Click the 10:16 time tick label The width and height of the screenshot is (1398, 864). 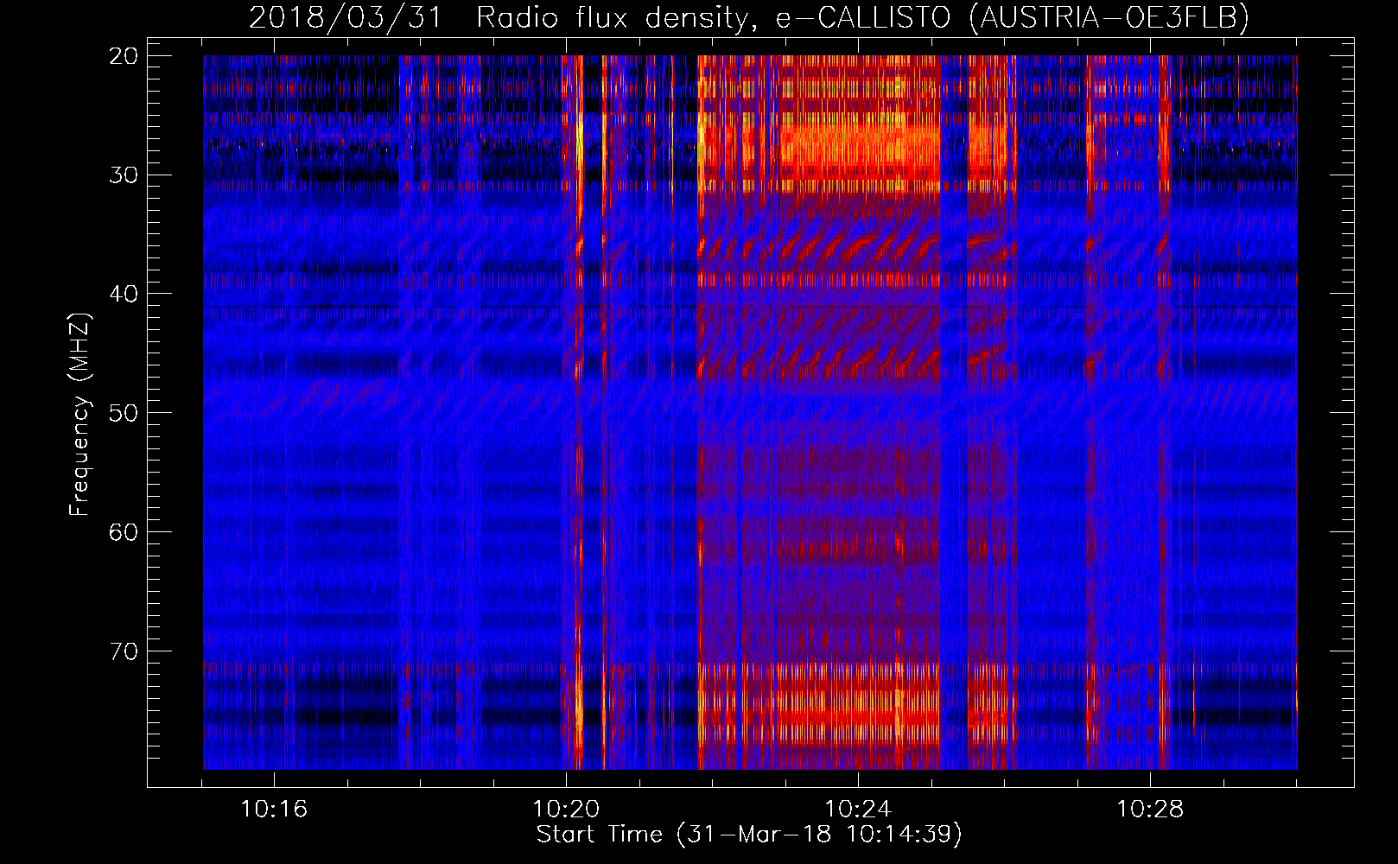274,810
